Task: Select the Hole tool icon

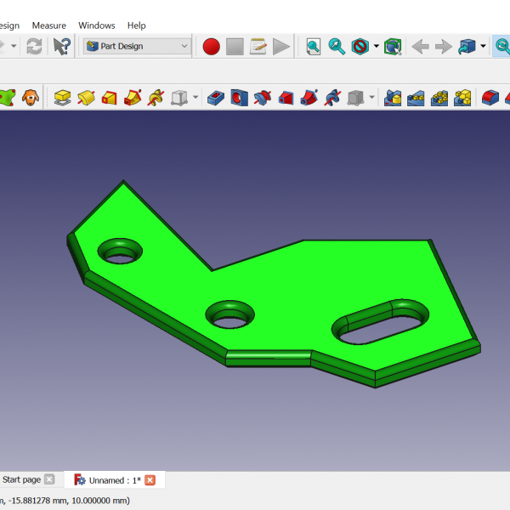Action: click(x=239, y=98)
